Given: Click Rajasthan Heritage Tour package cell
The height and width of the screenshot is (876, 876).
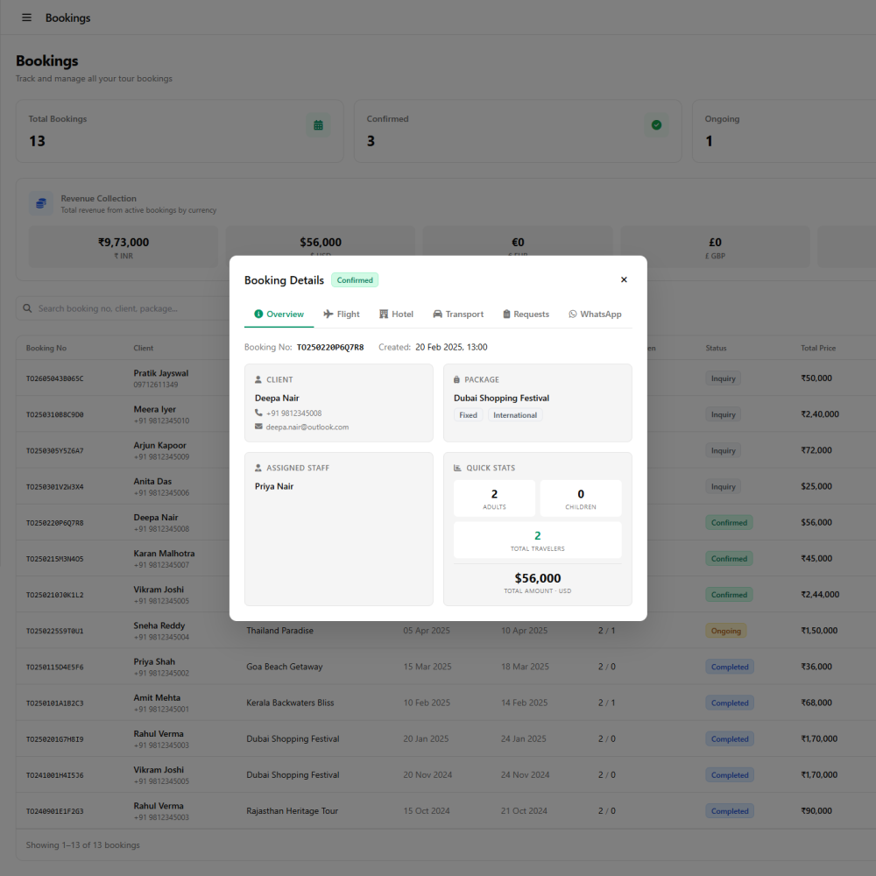Looking at the screenshot, I should (x=293, y=810).
